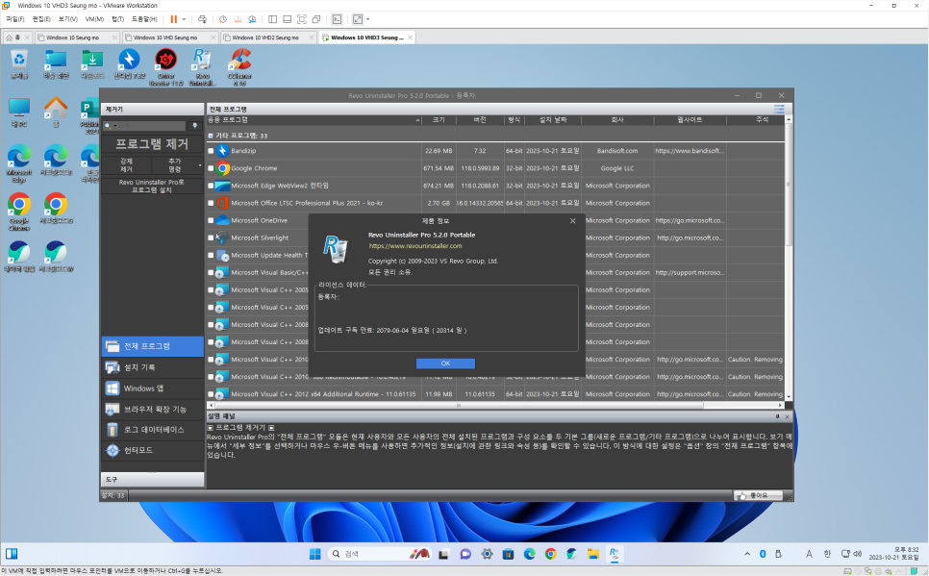
Task: Collapse the 프로그램 제거기 description section
Action: pyautogui.click(x=211, y=427)
